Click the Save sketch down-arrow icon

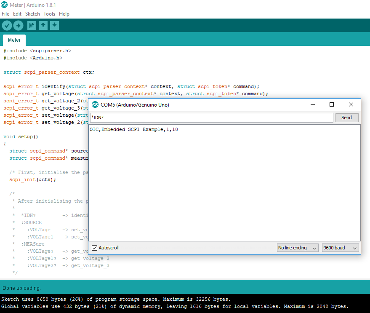pyautogui.click(x=54, y=26)
